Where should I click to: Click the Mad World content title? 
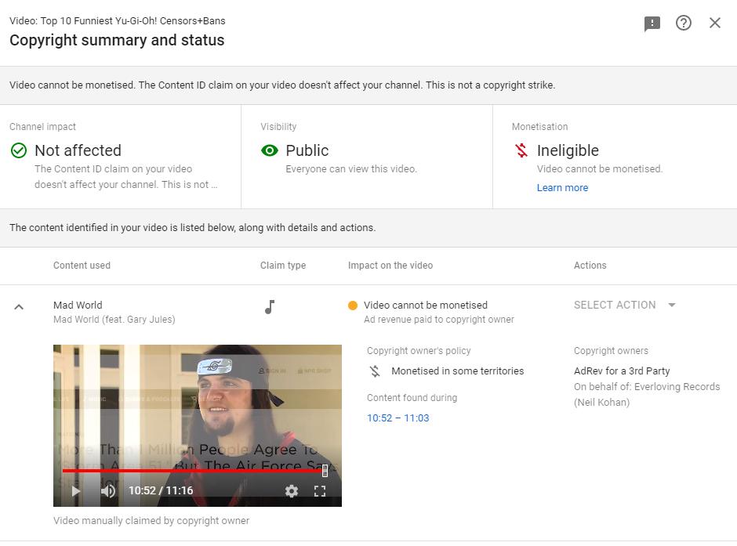click(x=78, y=306)
